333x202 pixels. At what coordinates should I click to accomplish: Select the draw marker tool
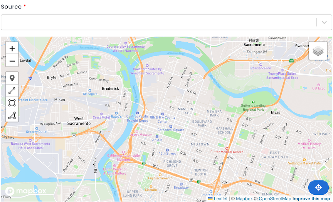tap(12, 78)
